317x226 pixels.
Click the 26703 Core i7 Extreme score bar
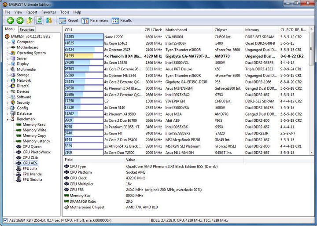coord(84,69)
